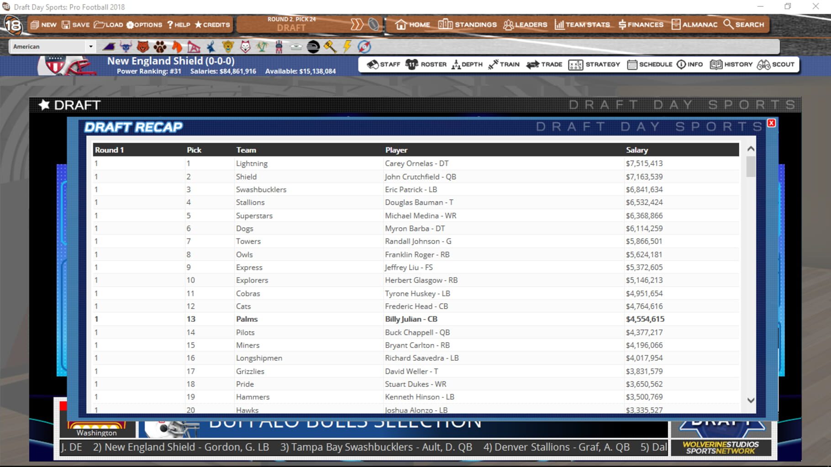Open the LEADERS page
The width and height of the screenshot is (831, 467).
tap(525, 25)
